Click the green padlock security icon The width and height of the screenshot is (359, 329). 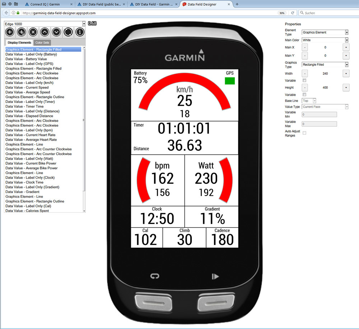[18, 13]
